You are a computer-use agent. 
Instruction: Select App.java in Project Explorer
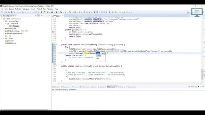[14, 26]
